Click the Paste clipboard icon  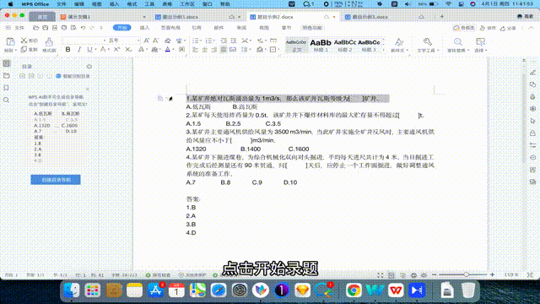(10, 41)
